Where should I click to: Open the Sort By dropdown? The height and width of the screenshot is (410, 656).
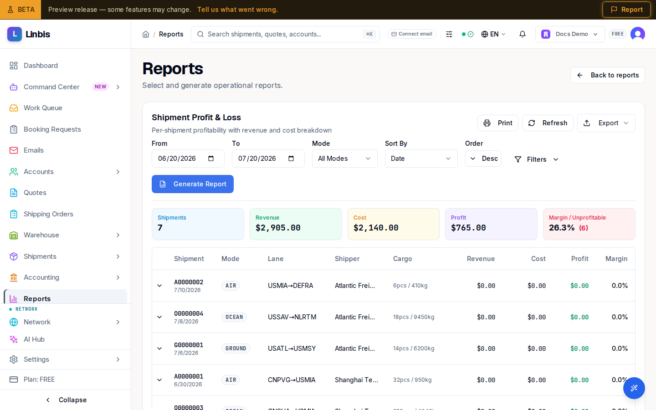pos(421,159)
